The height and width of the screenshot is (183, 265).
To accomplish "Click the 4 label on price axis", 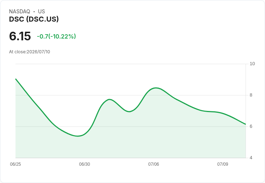I will click(x=251, y=158).
